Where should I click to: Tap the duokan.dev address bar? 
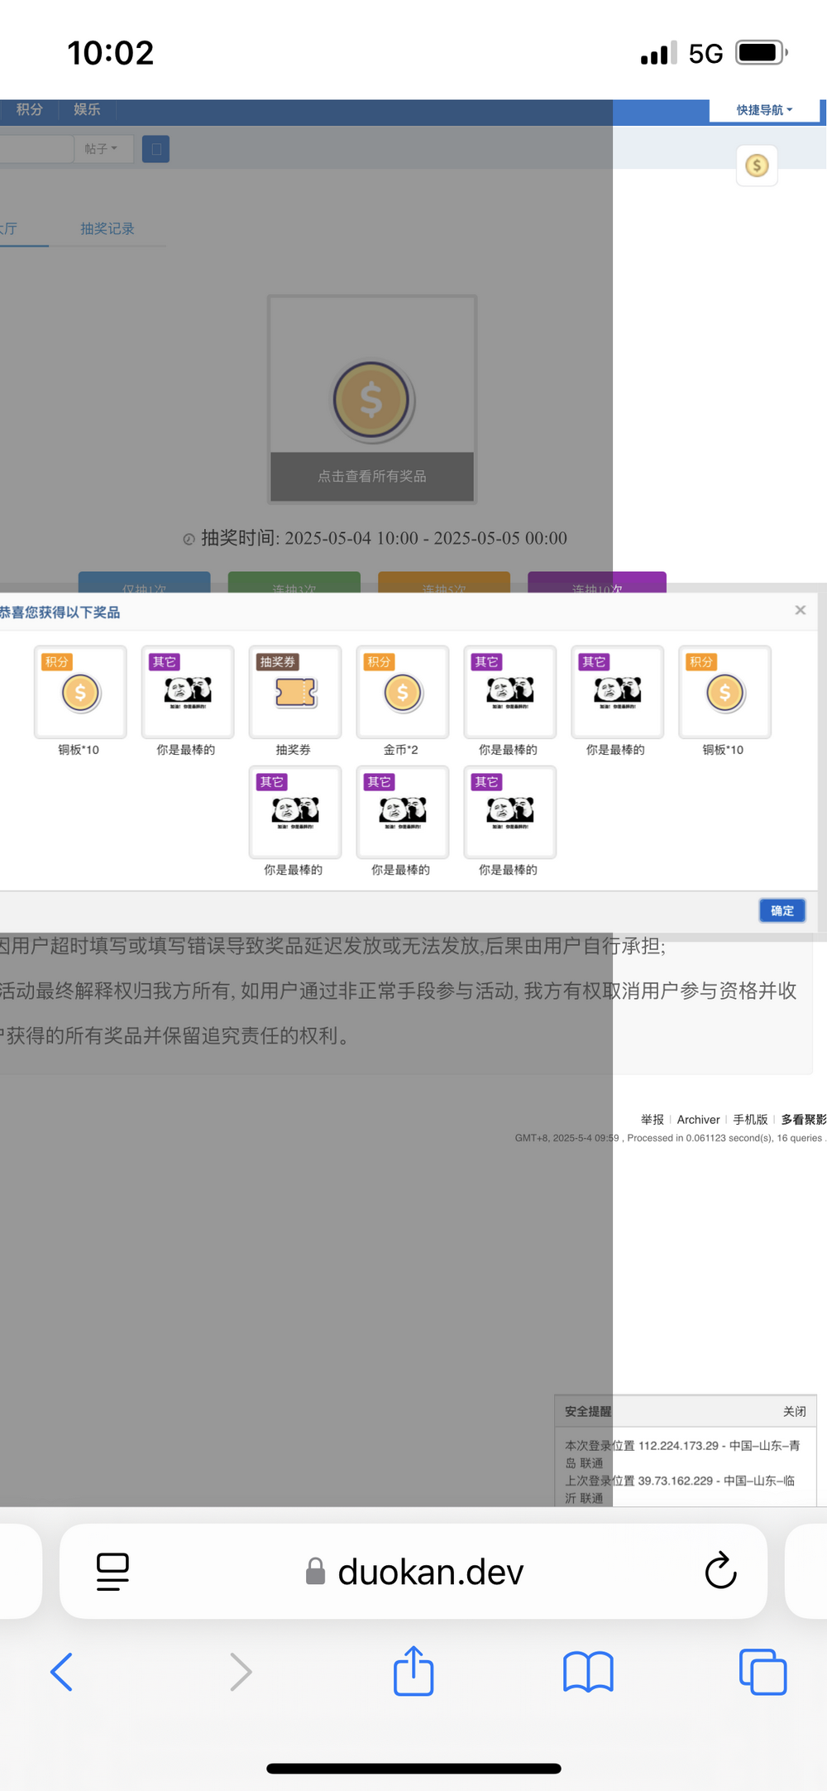point(430,1571)
